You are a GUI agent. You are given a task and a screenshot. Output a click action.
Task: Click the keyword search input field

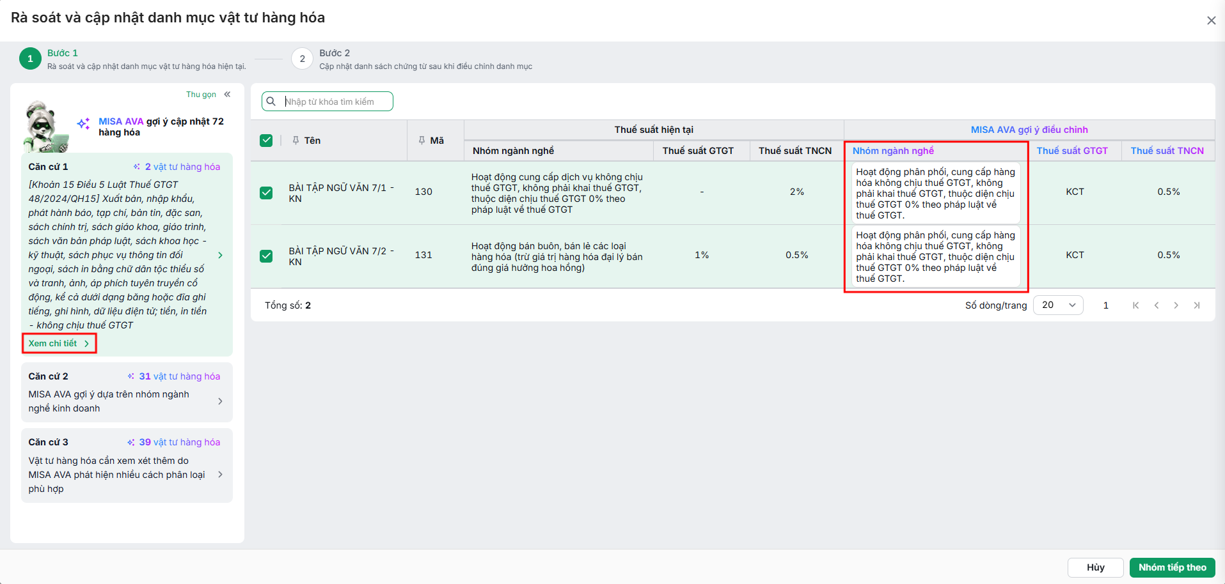[336, 102]
